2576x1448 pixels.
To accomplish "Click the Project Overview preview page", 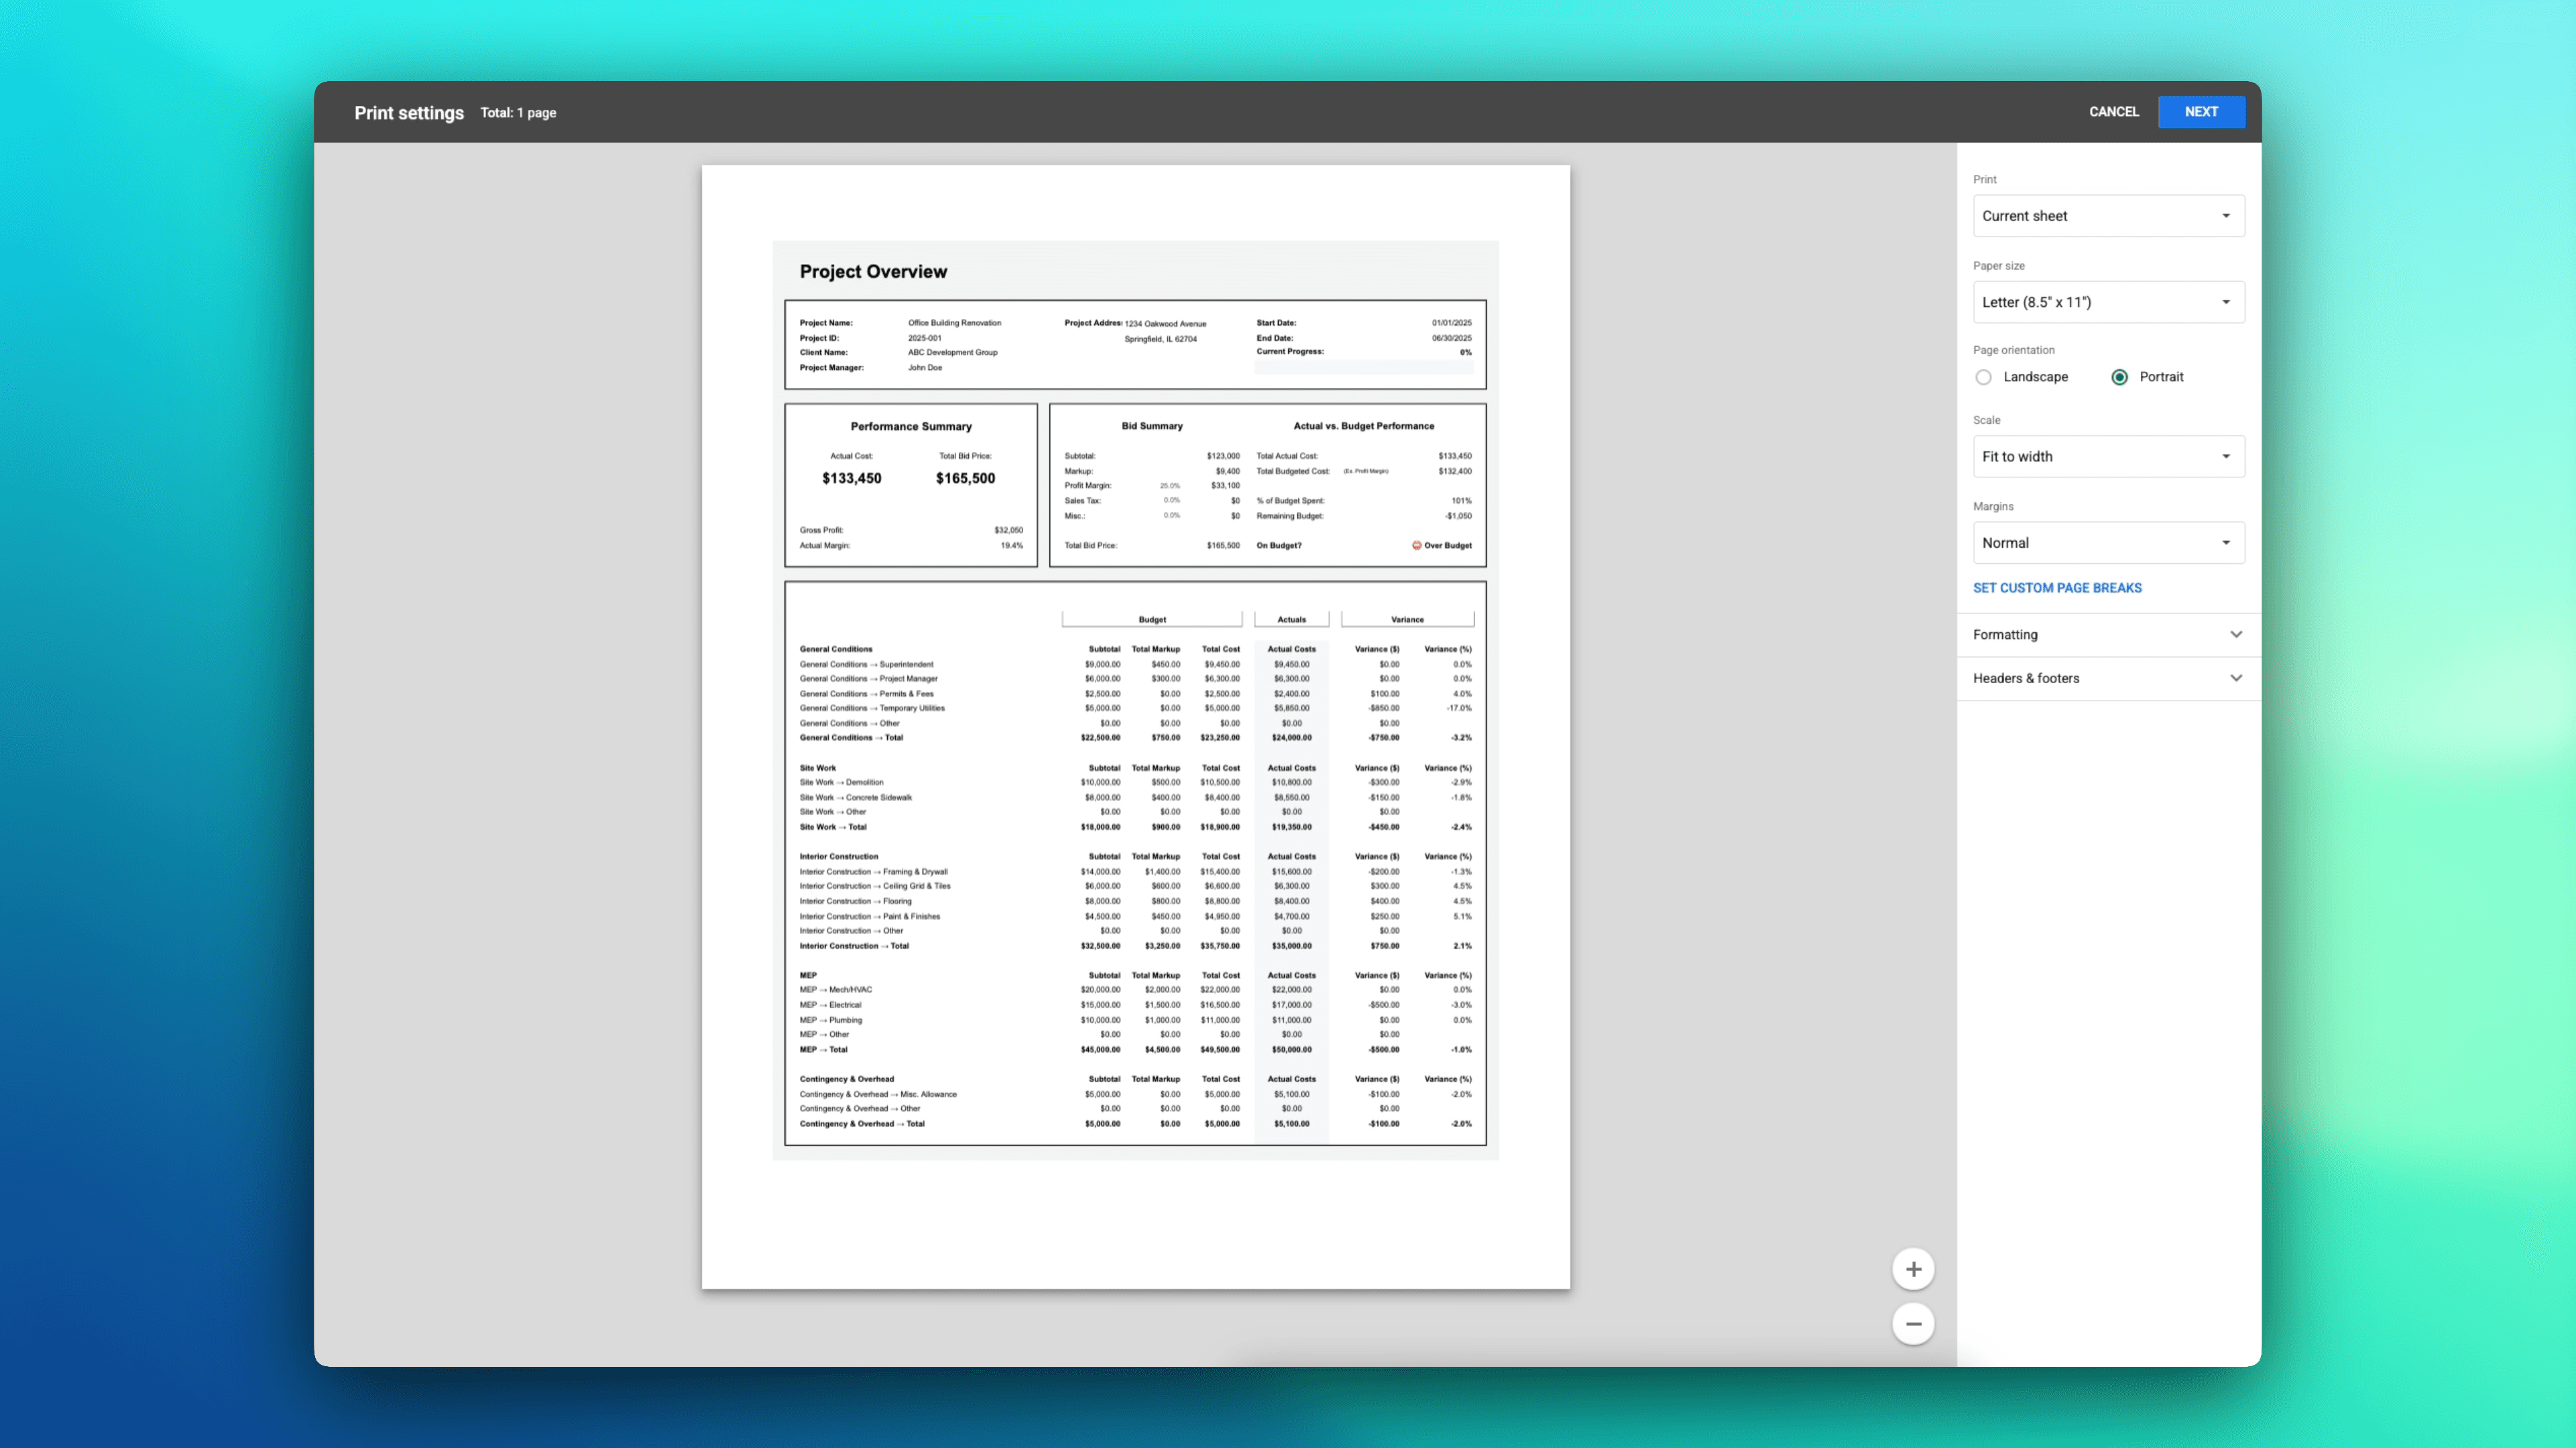I will click(1135, 700).
